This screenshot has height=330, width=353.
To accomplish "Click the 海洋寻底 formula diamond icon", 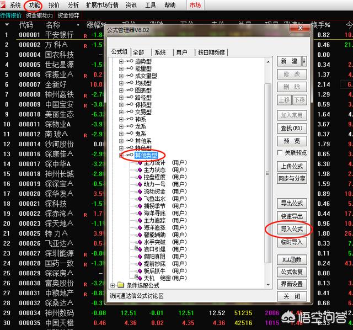I will (x=139, y=214).
